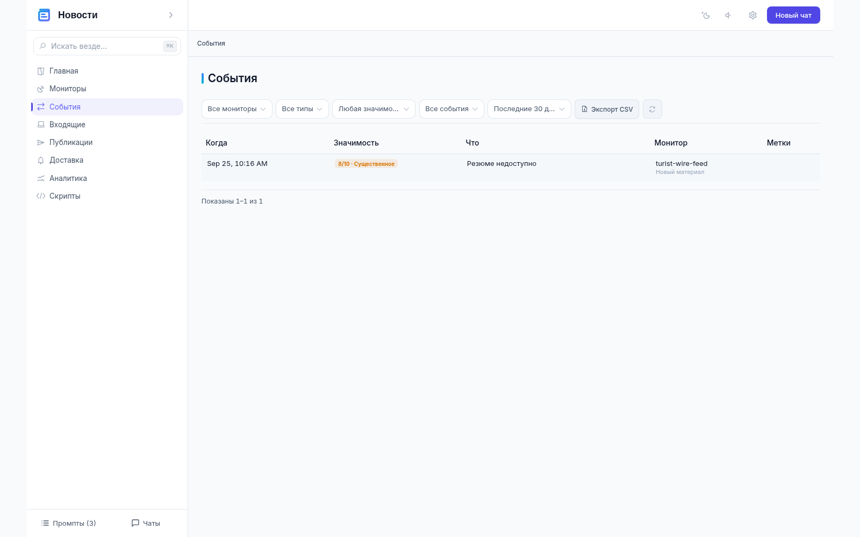Open Чаты at sidebar bottom
The image size is (860, 537).
[146, 523]
